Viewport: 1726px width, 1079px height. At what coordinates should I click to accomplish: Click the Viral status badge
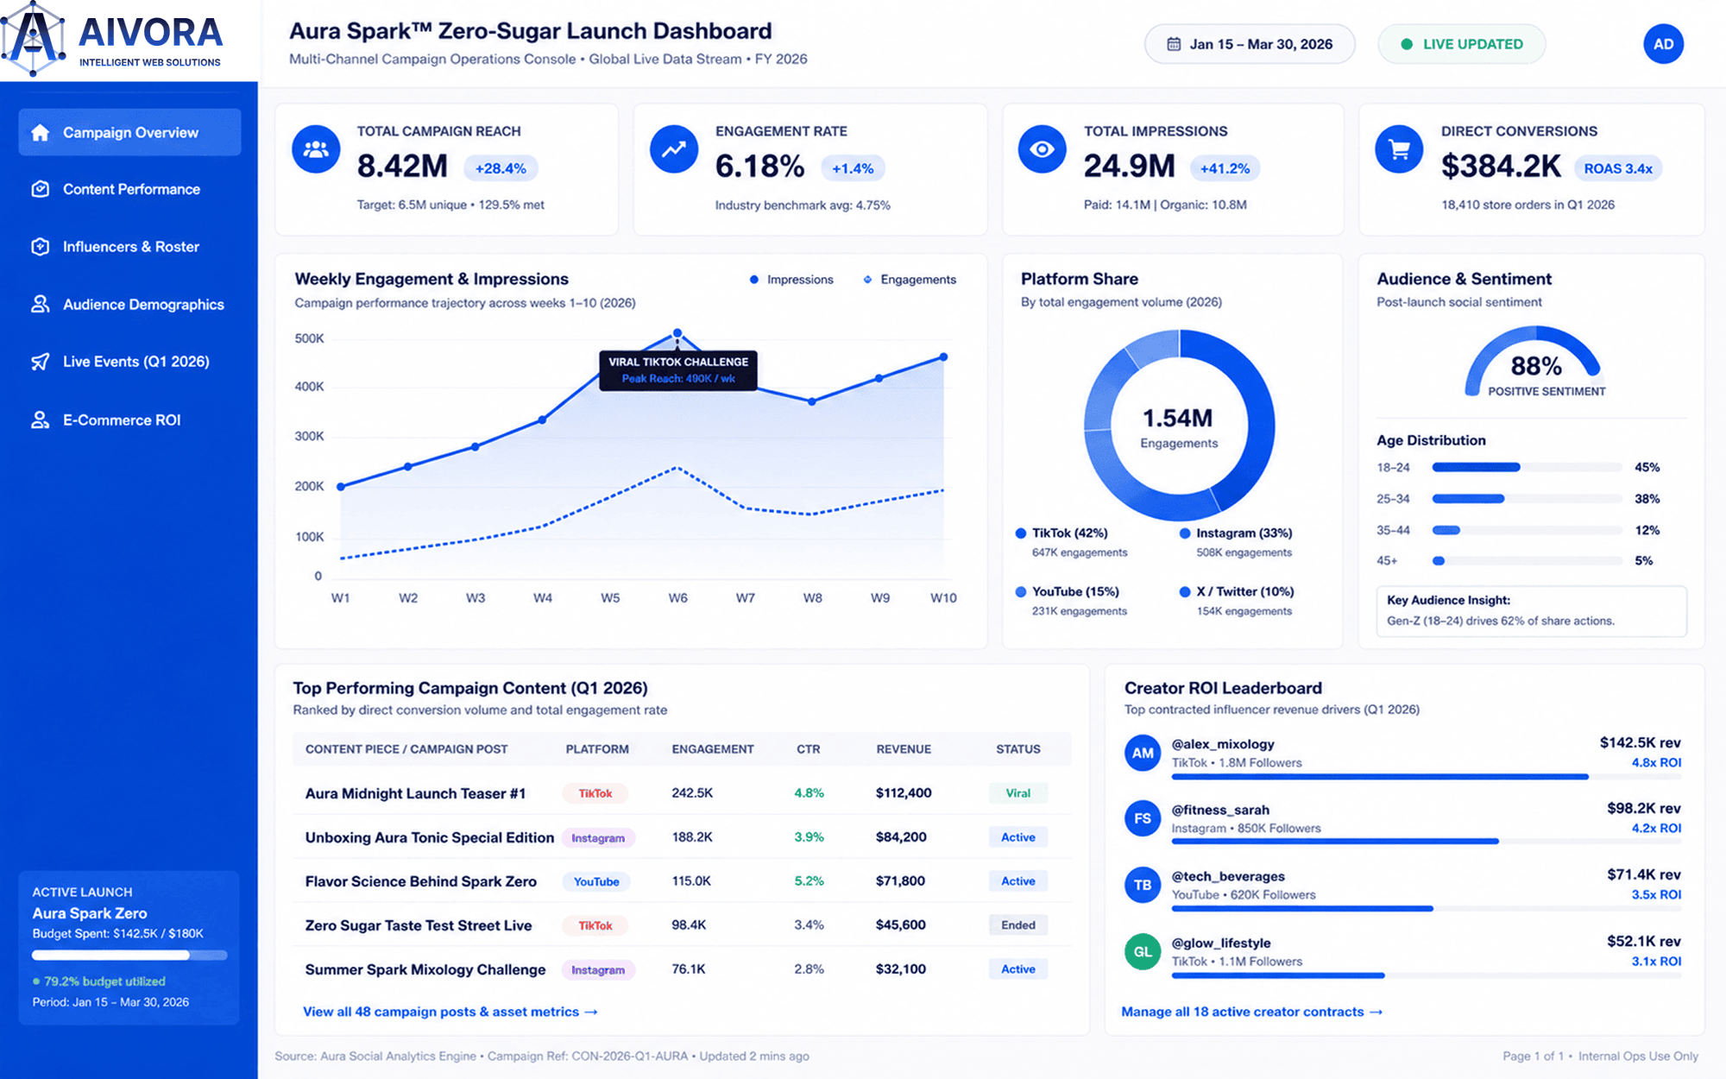(x=1018, y=793)
